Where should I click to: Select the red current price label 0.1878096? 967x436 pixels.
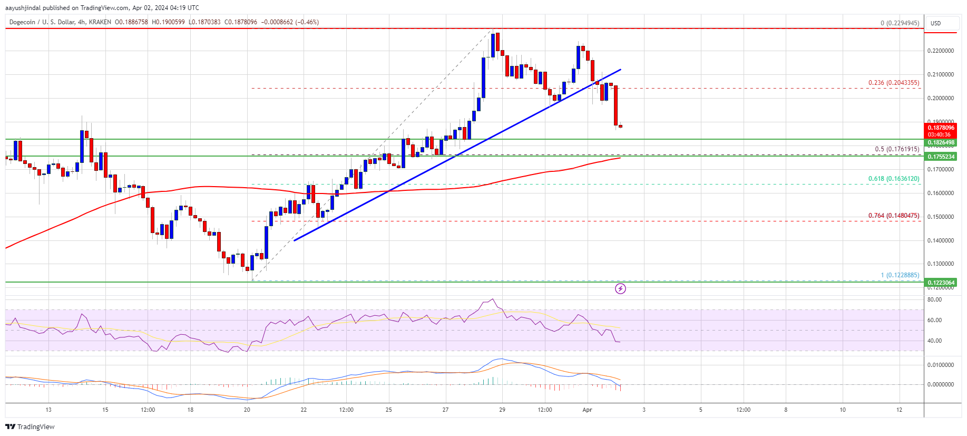(x=941, y=128)
